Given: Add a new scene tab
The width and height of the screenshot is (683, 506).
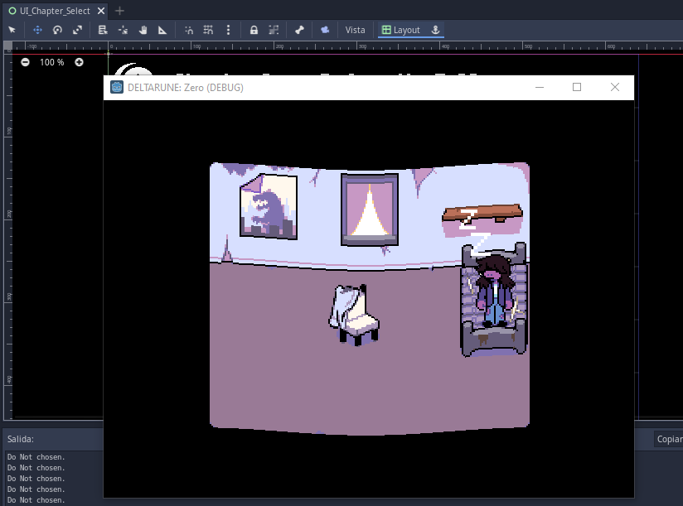Looking at the screenshot, I should [x=120, y=11].
